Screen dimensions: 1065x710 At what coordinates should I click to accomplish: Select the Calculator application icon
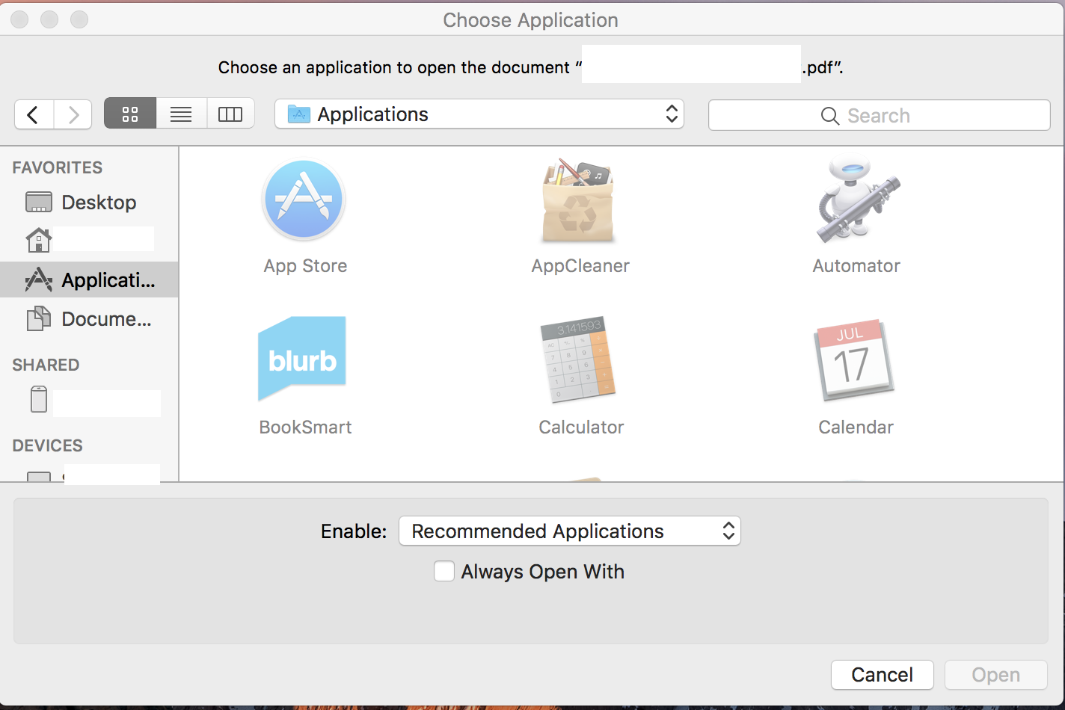coord(578,360)
